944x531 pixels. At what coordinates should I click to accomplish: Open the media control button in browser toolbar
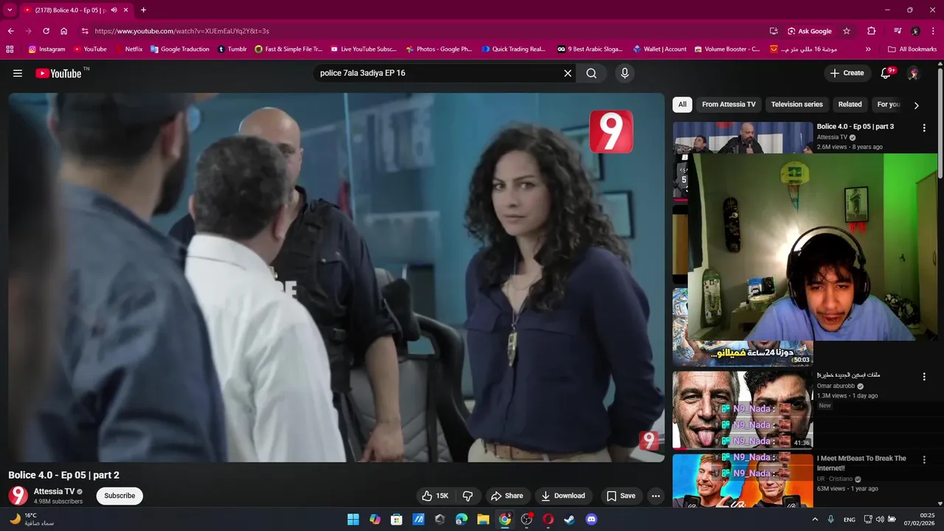click(x=898, y=31)
